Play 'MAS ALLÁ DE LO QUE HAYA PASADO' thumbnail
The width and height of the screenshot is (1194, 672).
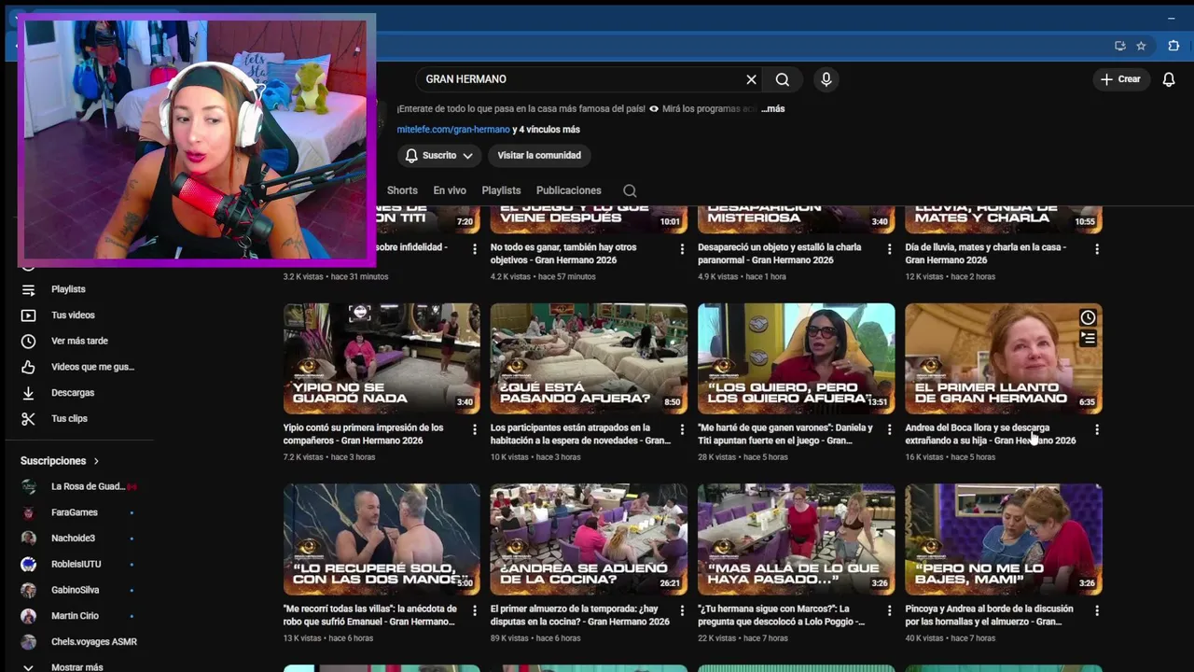click(796, 539)
